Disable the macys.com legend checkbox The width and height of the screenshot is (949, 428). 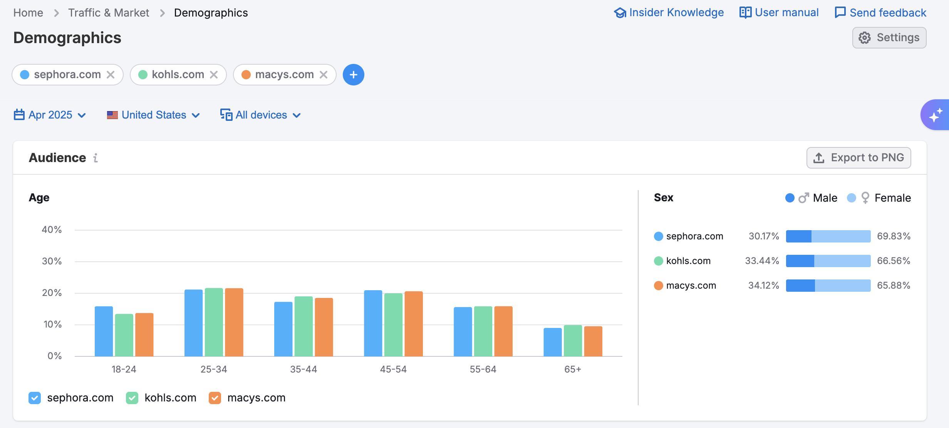pos(215,398)
